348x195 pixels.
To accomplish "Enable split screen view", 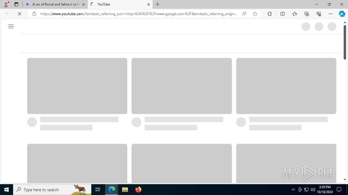I will click(x=282, y=14).
